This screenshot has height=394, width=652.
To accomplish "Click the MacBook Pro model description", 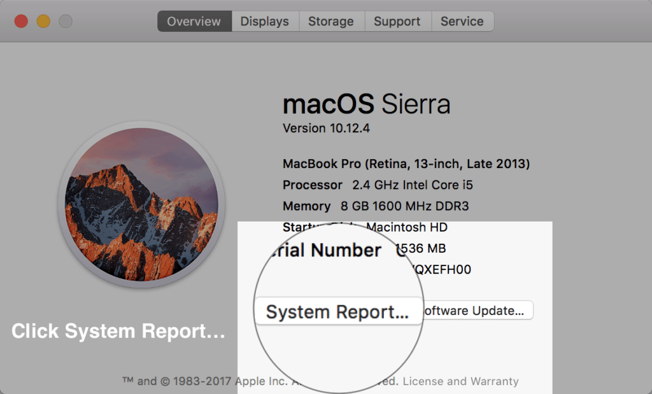I will point(406,164).
